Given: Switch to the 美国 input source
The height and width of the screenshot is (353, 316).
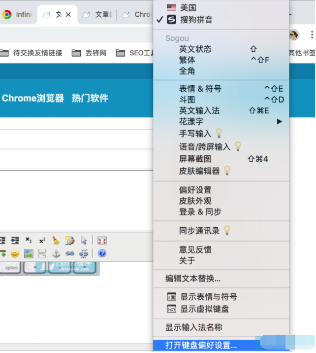Looking at the screenshot, I should [188, 7].
